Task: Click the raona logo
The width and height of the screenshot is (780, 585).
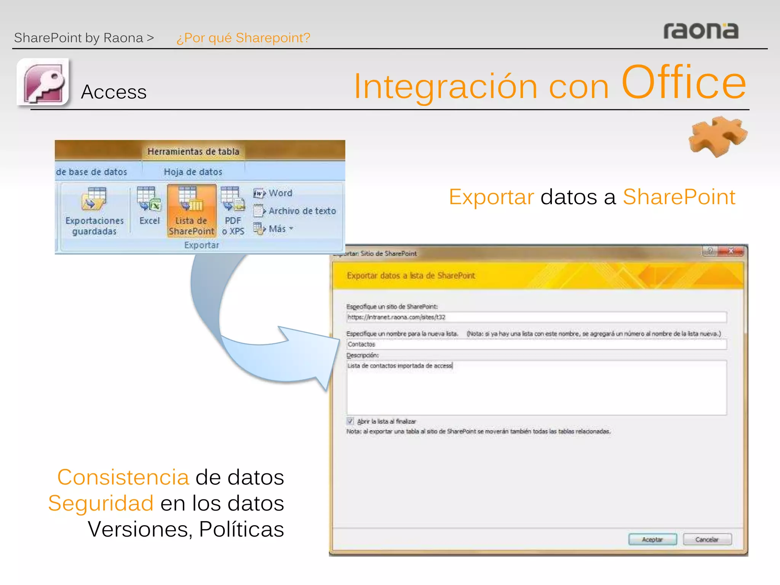Action: [701, 30]
